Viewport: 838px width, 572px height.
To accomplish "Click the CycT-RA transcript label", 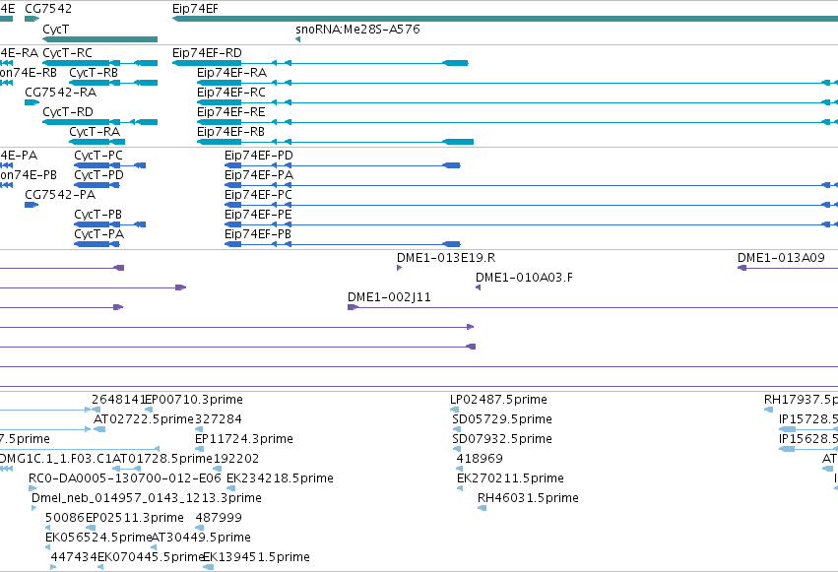I will click(95, 132).
